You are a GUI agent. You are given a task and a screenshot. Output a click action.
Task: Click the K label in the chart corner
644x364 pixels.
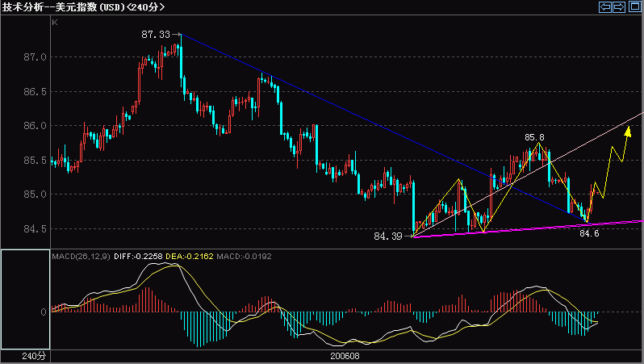[55, 23]
